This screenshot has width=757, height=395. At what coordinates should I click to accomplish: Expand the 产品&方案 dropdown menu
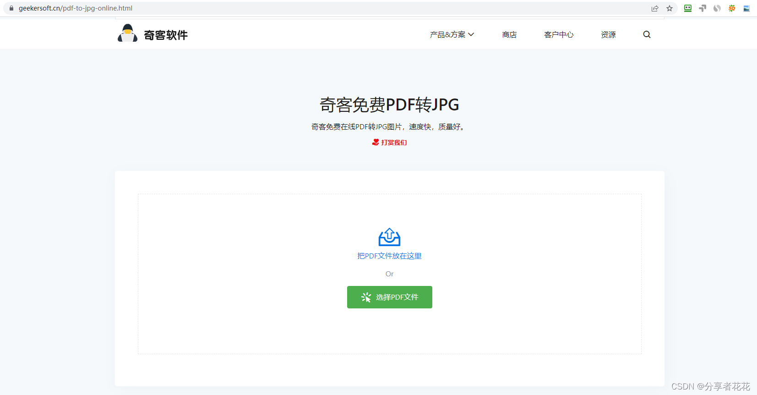tap(452, 35)
